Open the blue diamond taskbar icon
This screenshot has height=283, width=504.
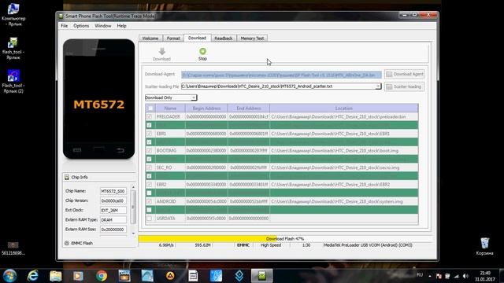pyautogui.click(x=239, y=276)
